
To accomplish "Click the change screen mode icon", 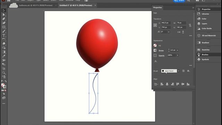I will [4, 98].
